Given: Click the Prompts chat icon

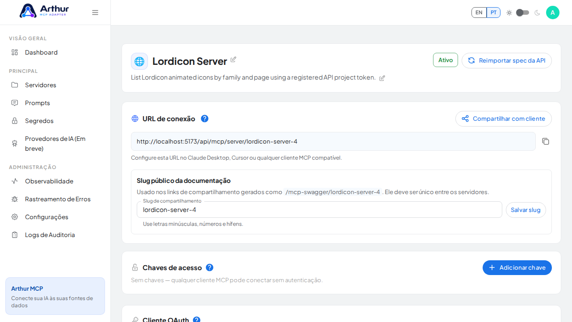Looking at the screenshot, I should click(15, 103).
